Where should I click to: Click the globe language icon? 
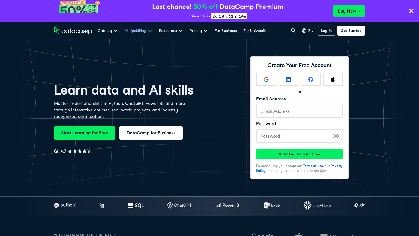[304, 31]
